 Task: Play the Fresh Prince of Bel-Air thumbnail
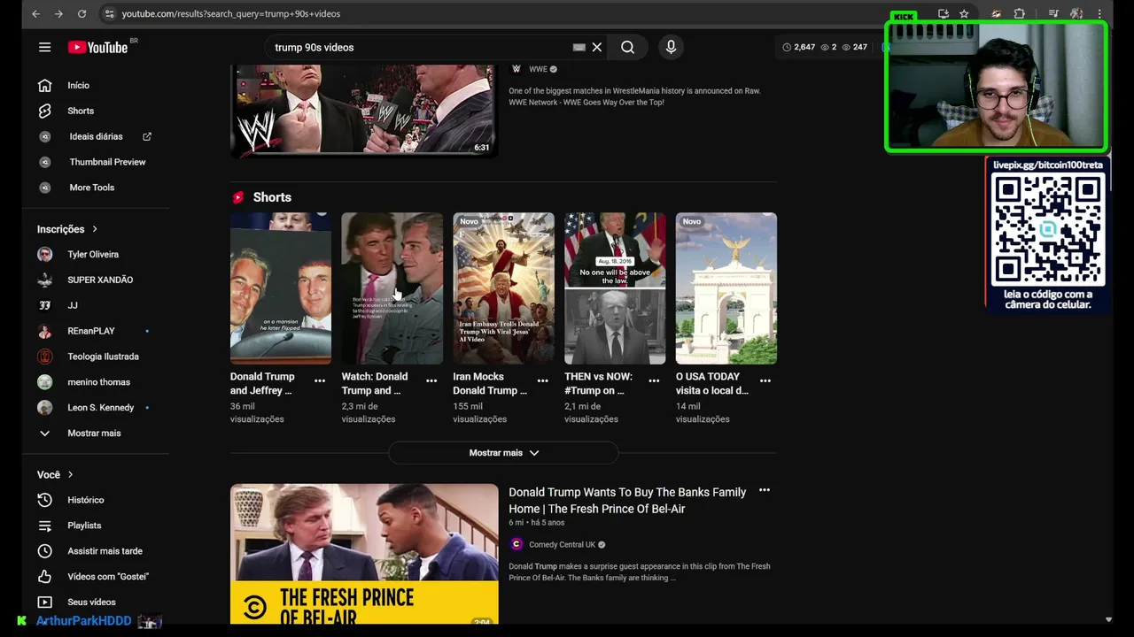pos(364,554)
